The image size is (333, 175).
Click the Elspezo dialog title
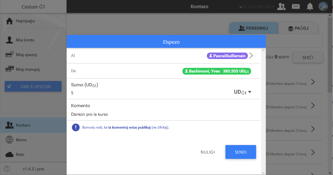tap(172, 42)
